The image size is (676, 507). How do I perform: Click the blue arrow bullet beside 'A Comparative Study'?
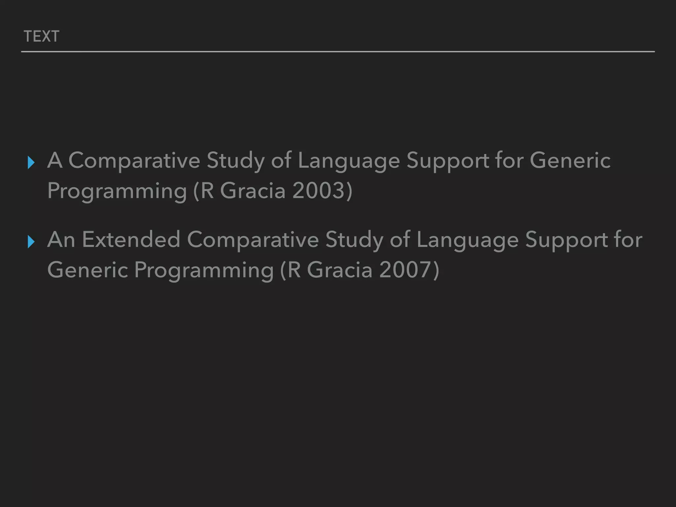(x=31, y=163)
